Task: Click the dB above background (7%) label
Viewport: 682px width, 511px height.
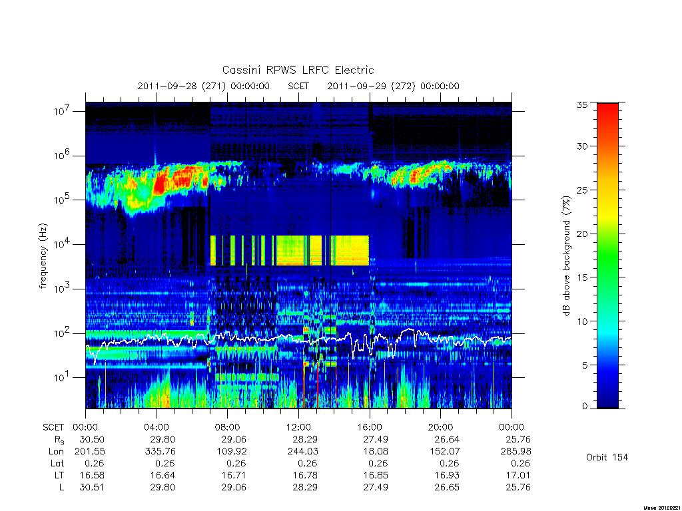Action: [x=566, y=256]
